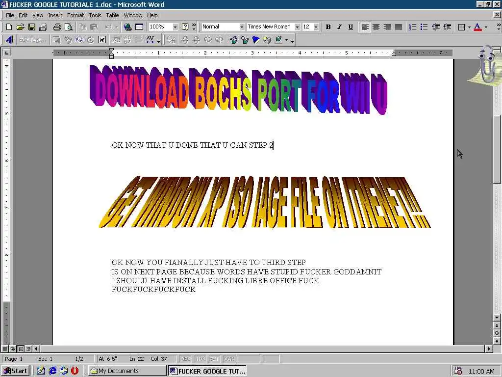Open the WordArt Shape (Abc) picker
The width and height of the screenshot is (502, 377).
(79, 40)
